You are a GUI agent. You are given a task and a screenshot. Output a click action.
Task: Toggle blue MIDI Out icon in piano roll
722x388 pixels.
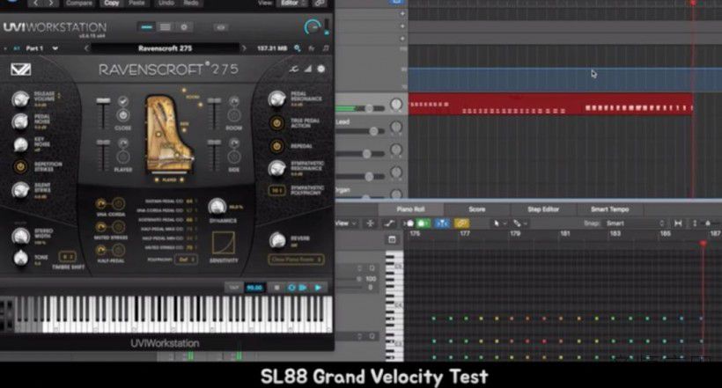442,223
